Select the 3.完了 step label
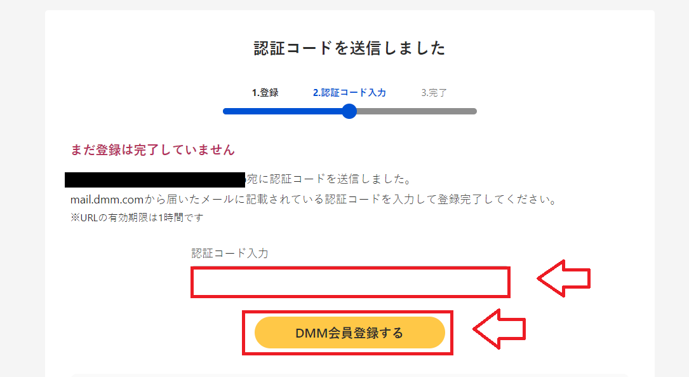 [434, 93]
